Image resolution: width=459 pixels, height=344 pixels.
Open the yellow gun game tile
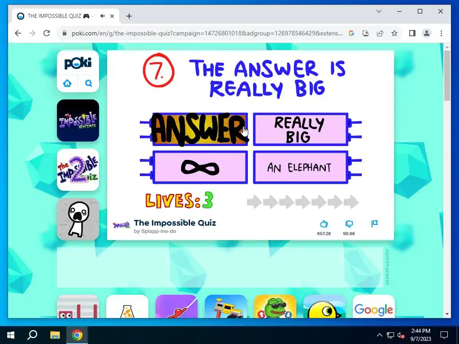coord(226,306)
